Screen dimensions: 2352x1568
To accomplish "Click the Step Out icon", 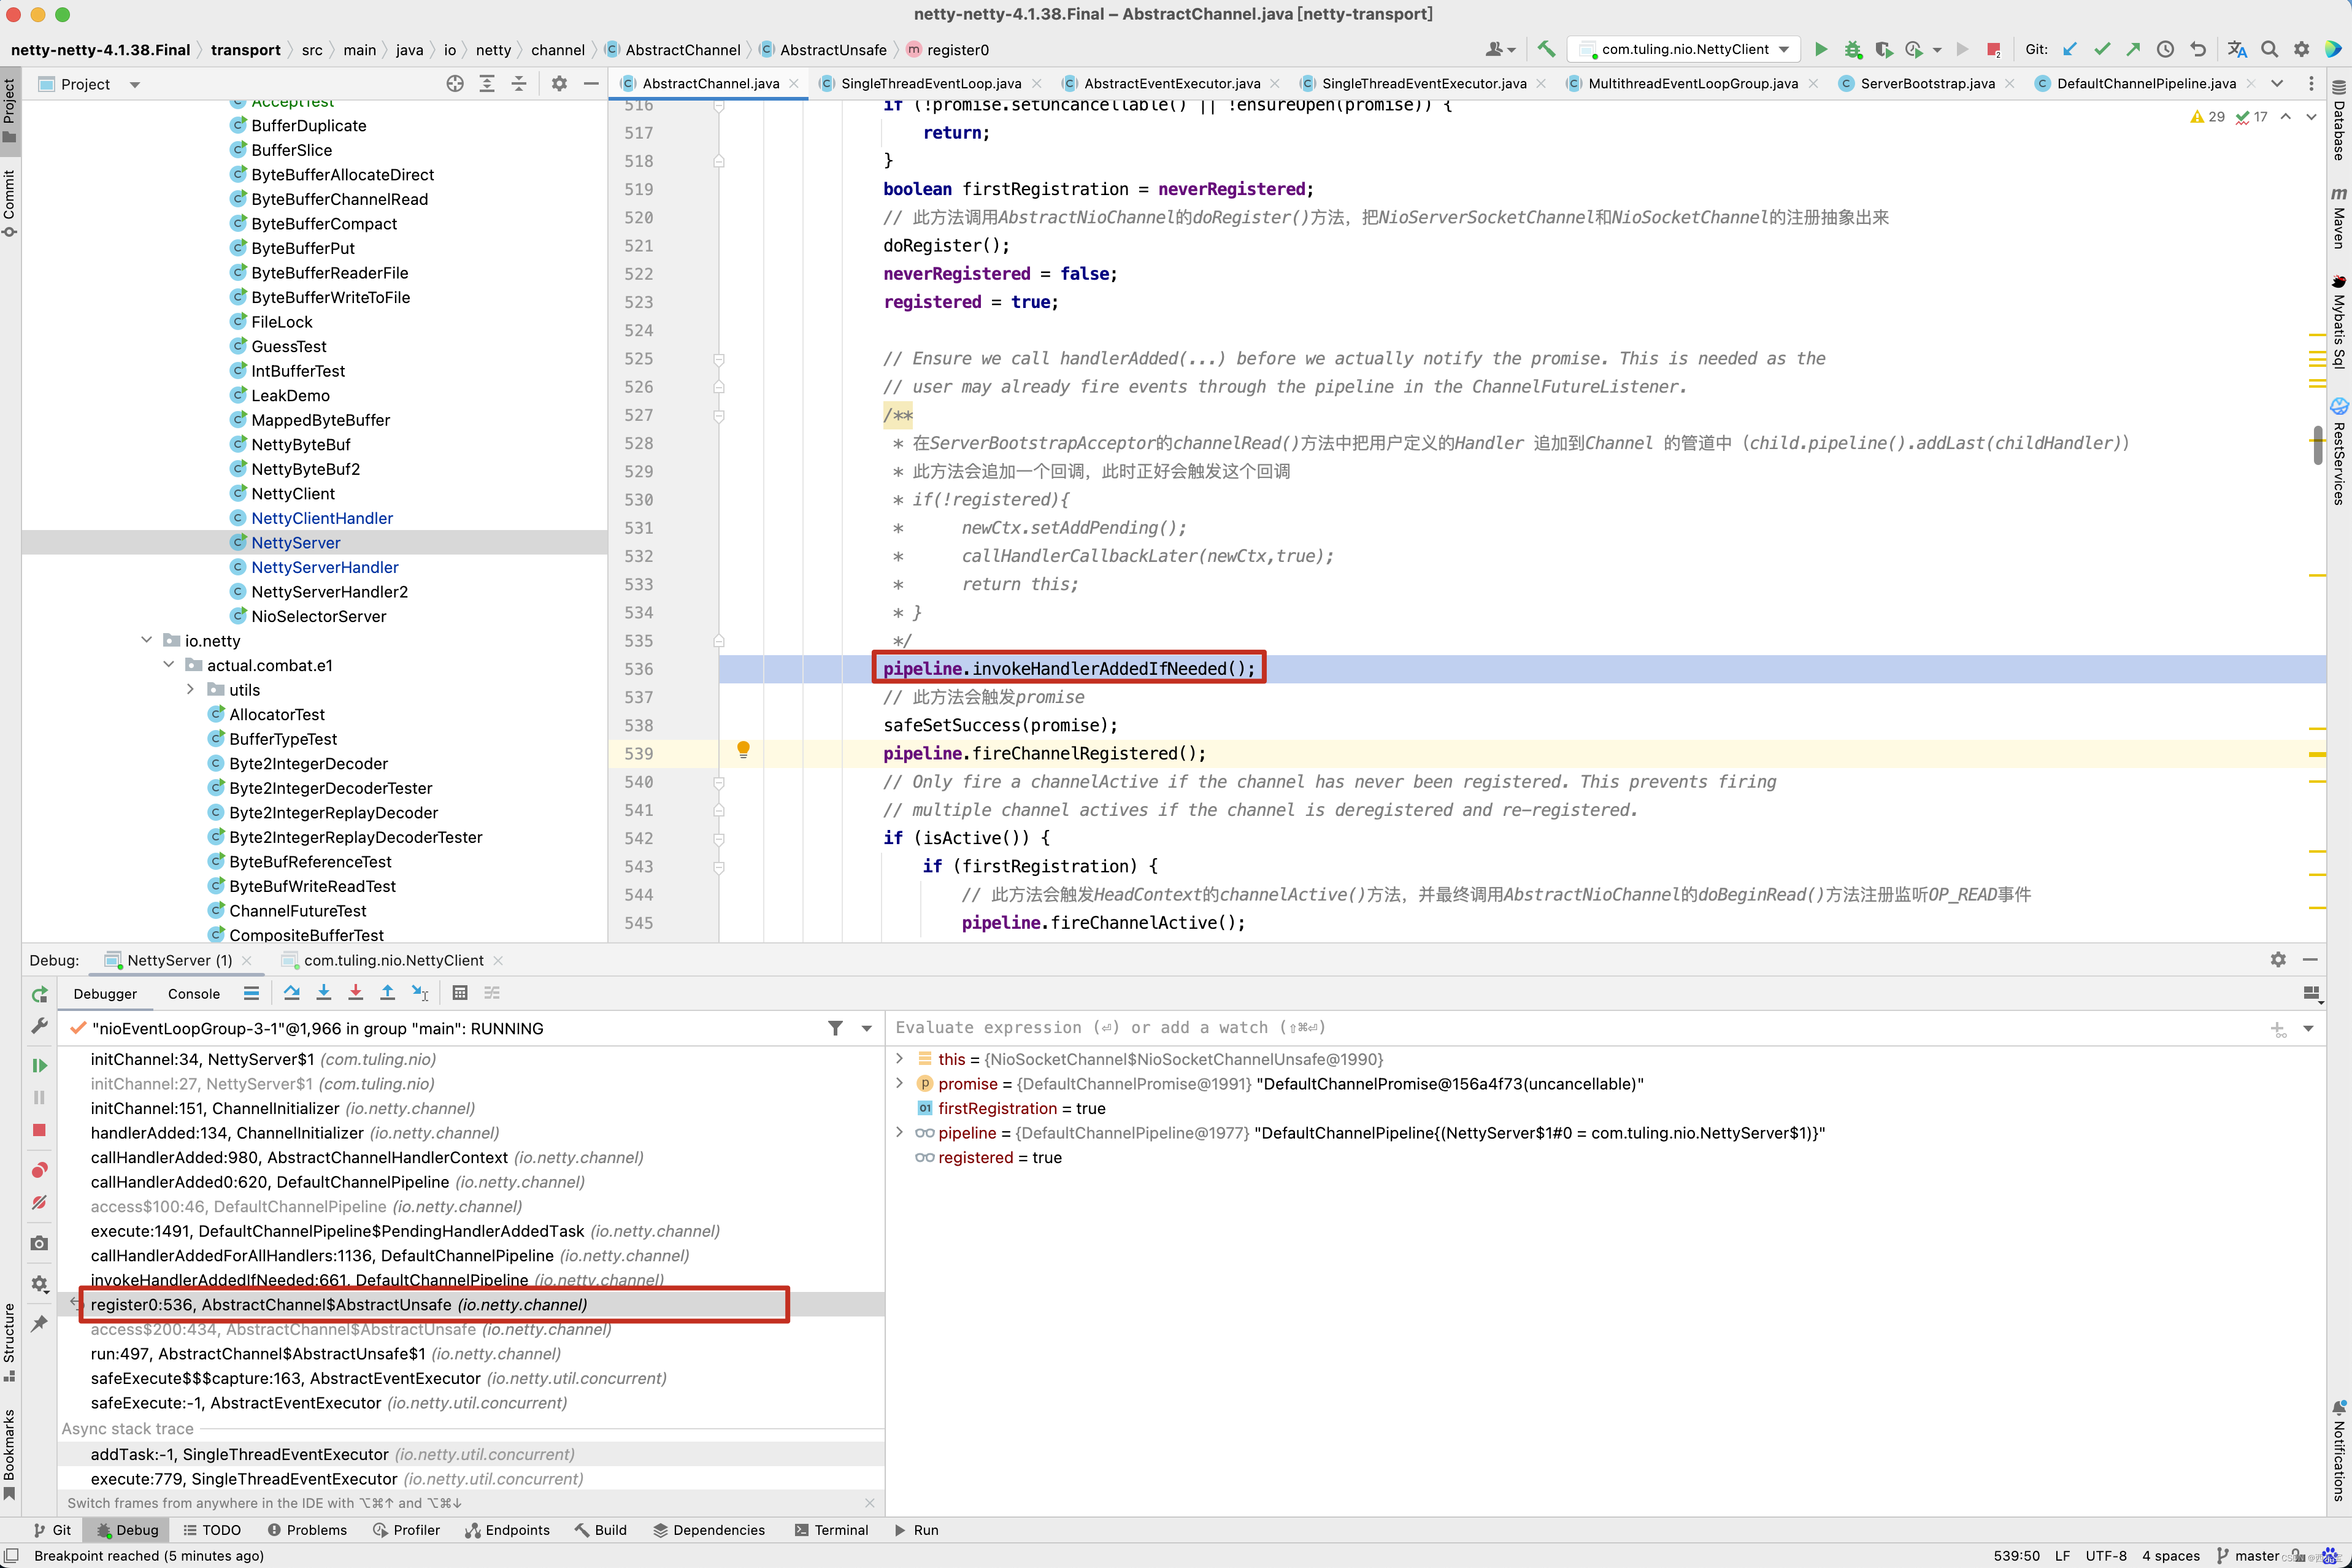I will pyautogui.click(x=387, y=993).
